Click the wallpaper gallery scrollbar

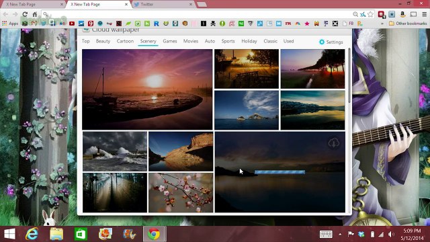point(349,76)
